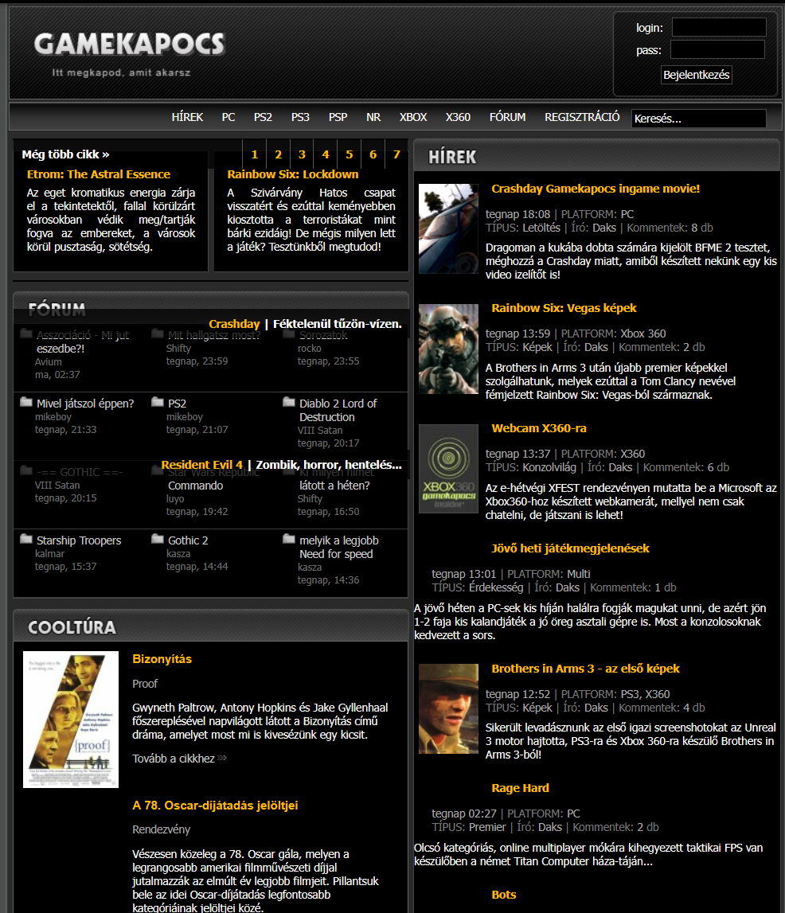Select PS2 in the top navigation
The width and height of the screenshot is (785, 913).
point(263,117)
